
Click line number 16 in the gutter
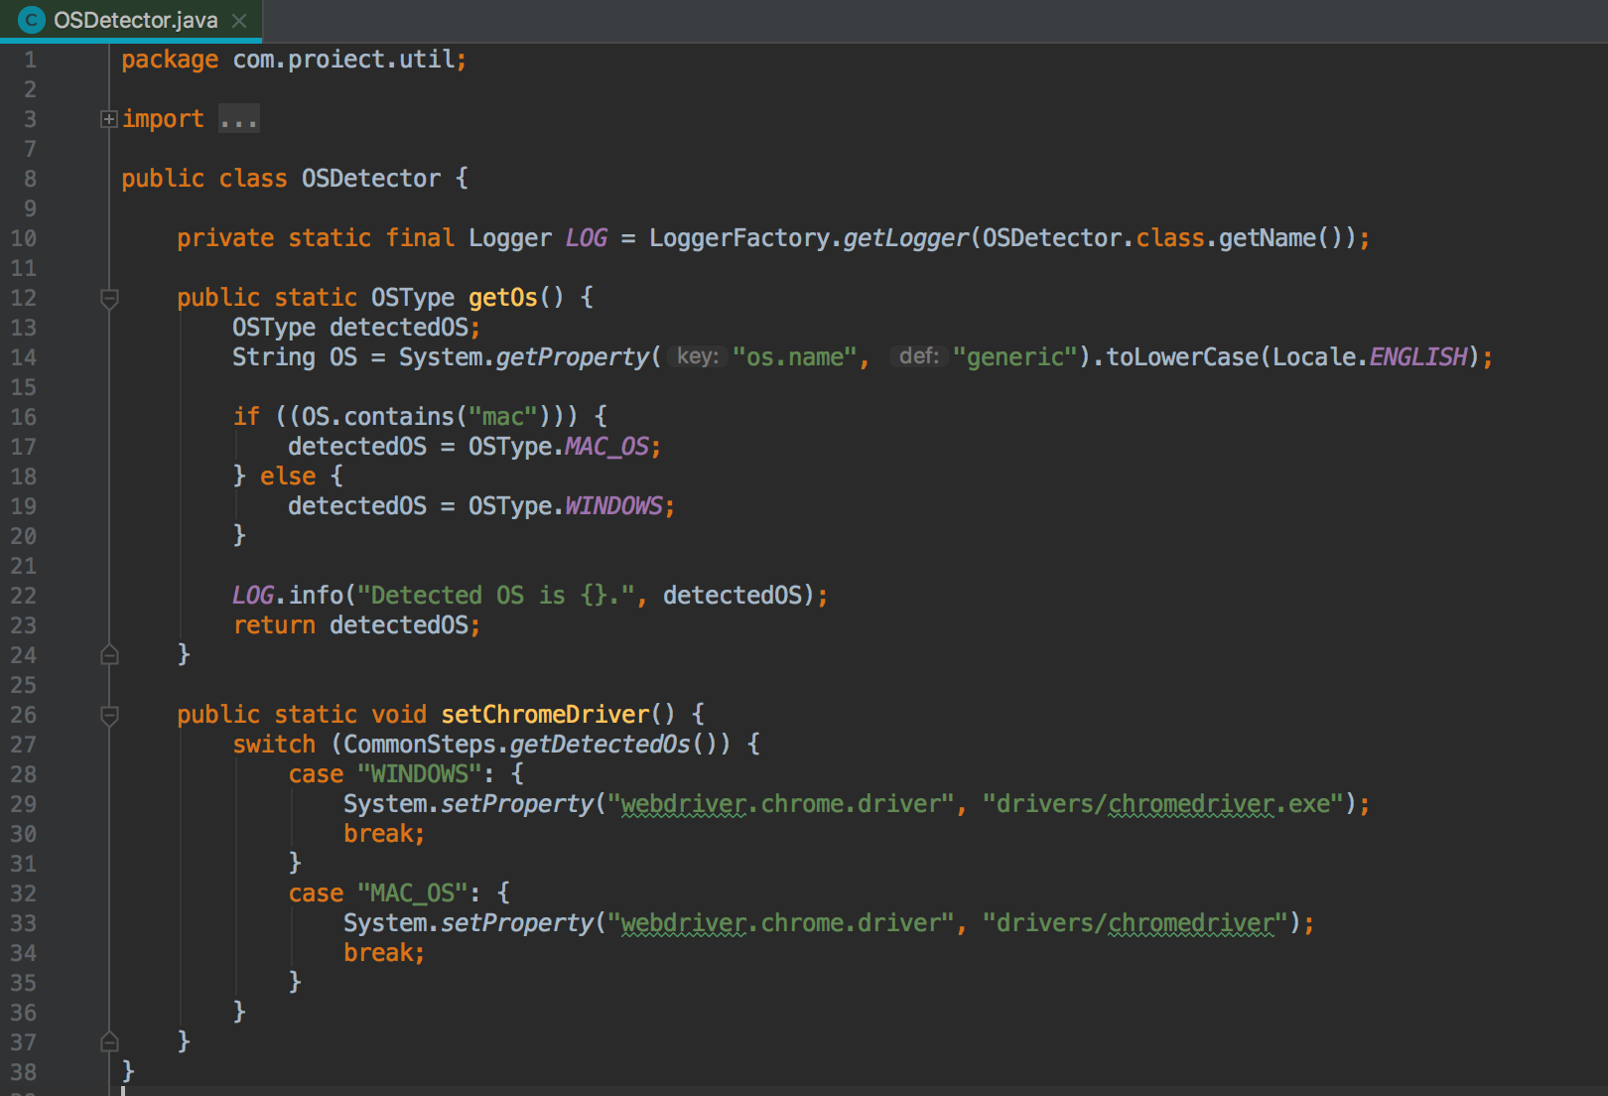coord(24,417)
